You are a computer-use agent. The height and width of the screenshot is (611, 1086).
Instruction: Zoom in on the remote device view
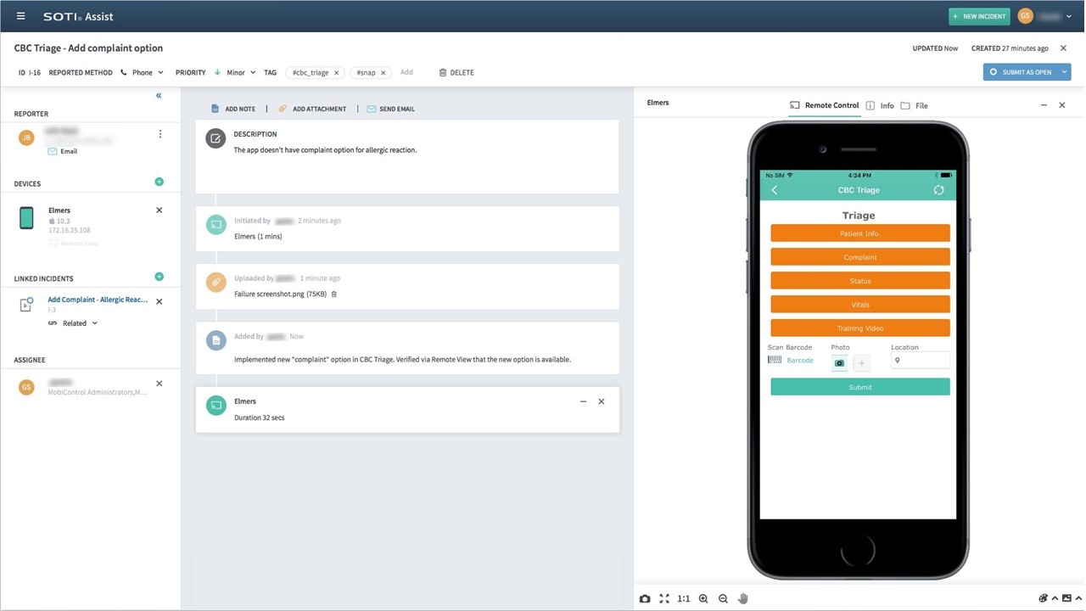(x=703, y=598)
